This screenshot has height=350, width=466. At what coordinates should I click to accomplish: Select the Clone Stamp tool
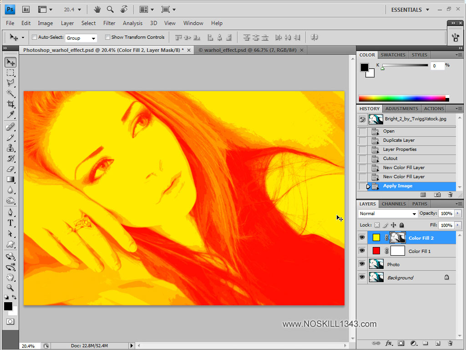(x=10, y=148)
